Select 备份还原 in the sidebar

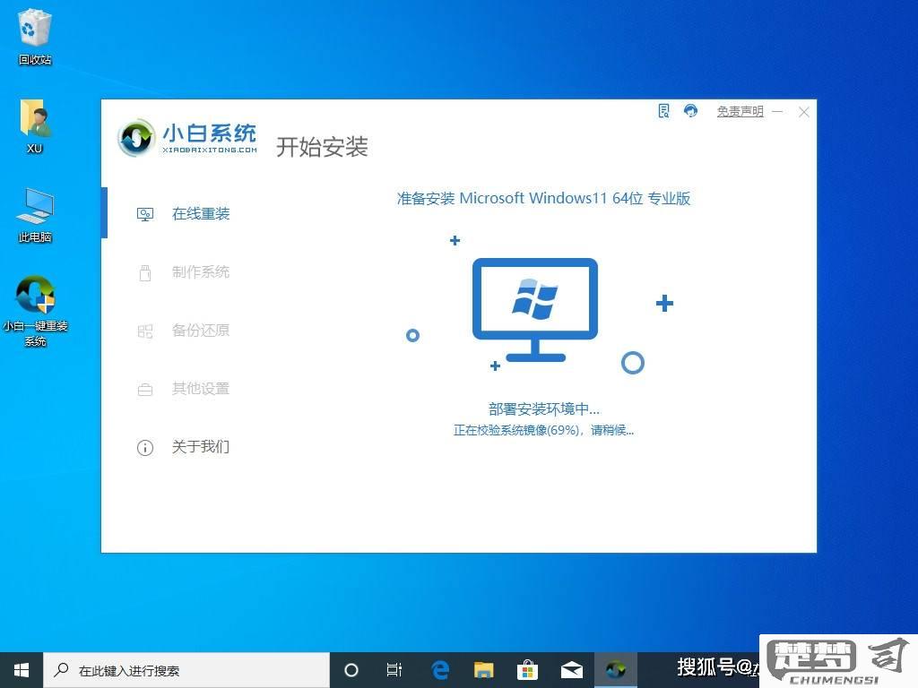click(x=201, y=331)
